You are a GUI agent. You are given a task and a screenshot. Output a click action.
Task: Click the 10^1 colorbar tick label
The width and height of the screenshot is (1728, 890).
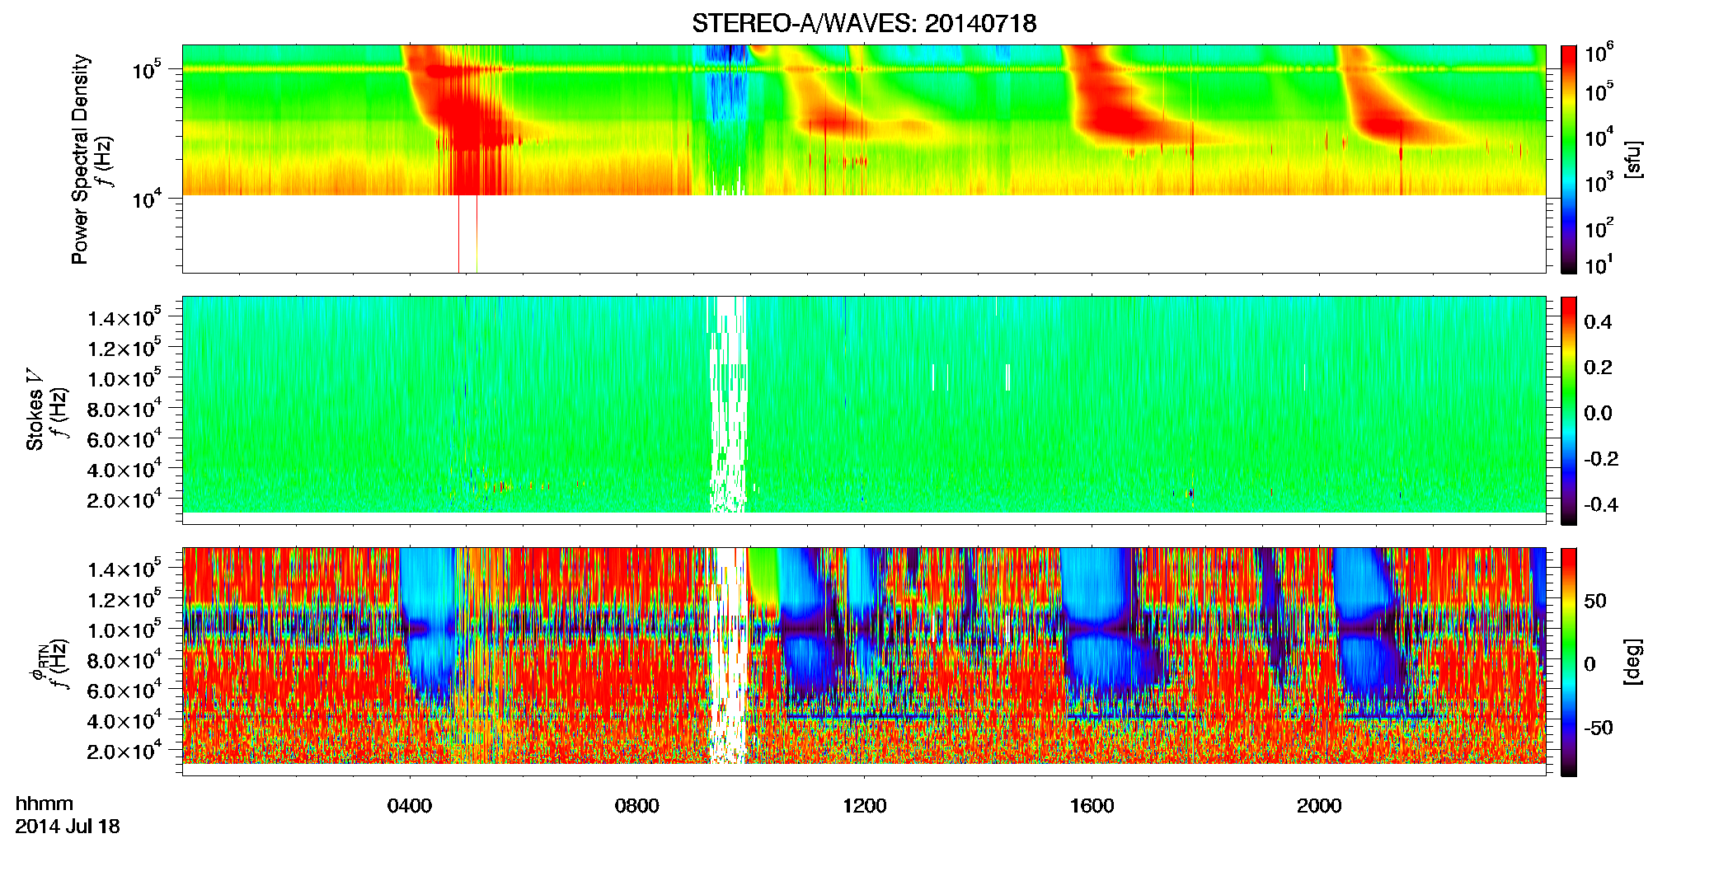point(1599,265)
